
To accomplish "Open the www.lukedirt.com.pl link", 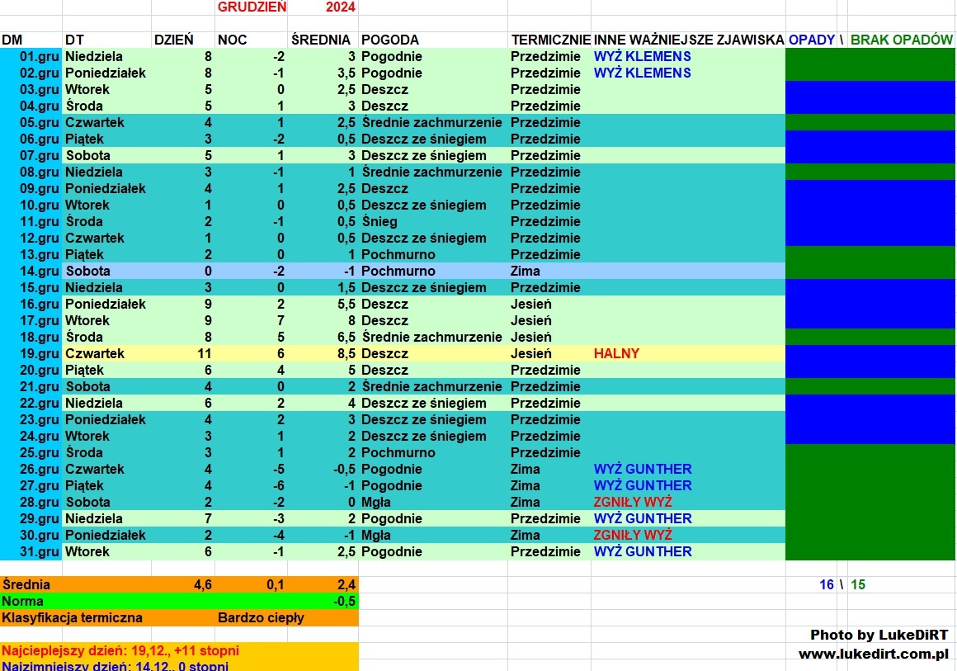I will [x=873, y=654].
